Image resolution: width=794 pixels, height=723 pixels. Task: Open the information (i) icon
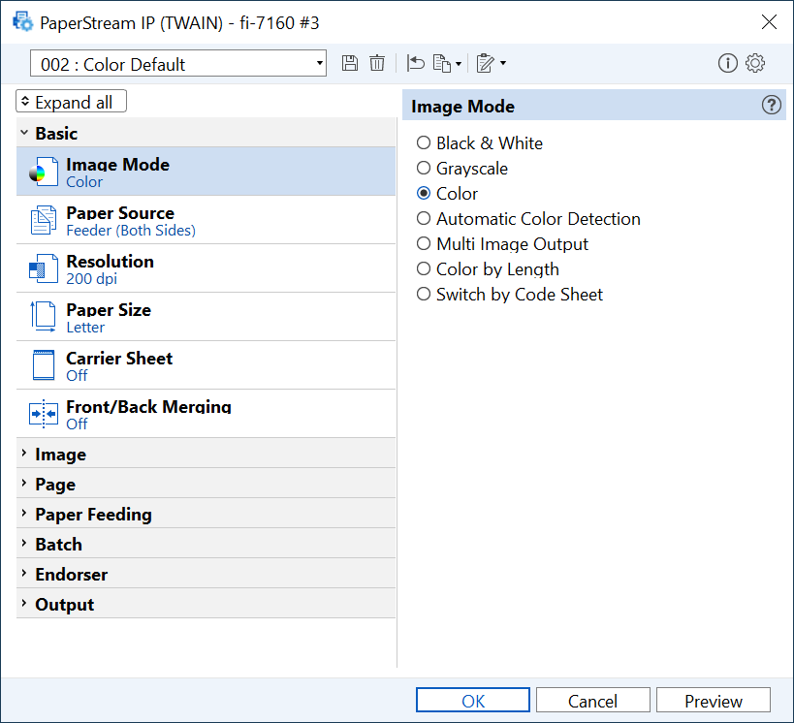click(x=728, y=63)
